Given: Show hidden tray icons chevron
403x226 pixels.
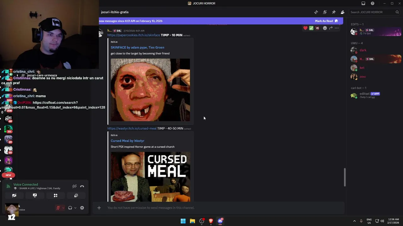Looking at the screenshot, I should click(x=354, y=221).
